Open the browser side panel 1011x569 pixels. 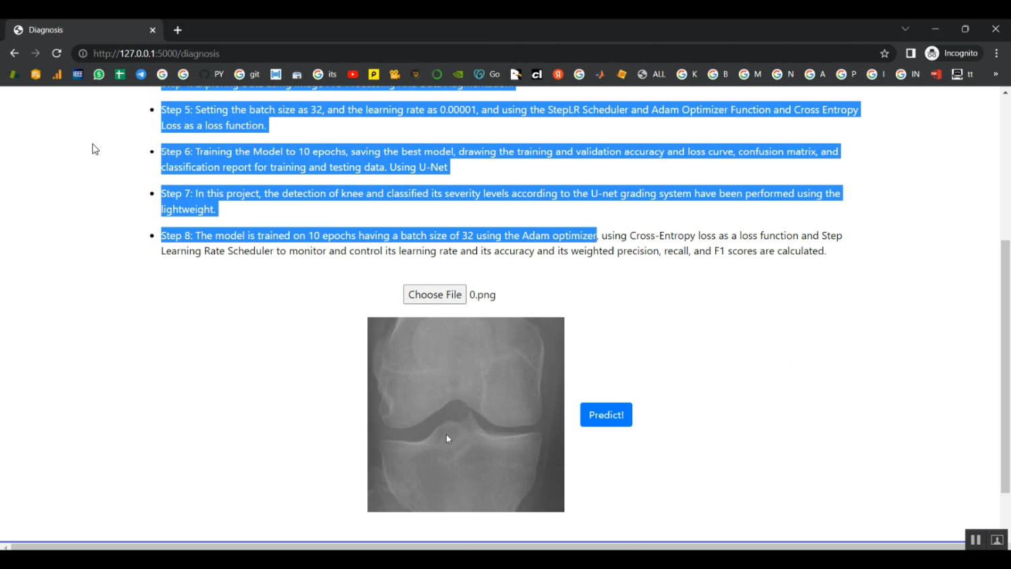911,53
